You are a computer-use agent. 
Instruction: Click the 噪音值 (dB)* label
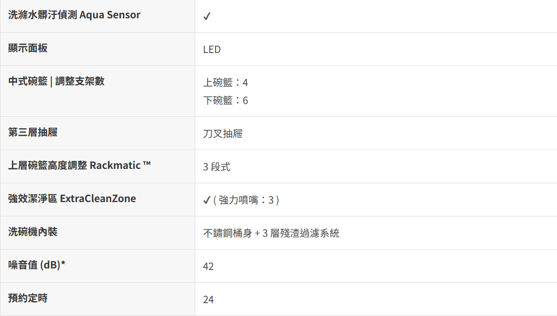(x=37, y=265)
